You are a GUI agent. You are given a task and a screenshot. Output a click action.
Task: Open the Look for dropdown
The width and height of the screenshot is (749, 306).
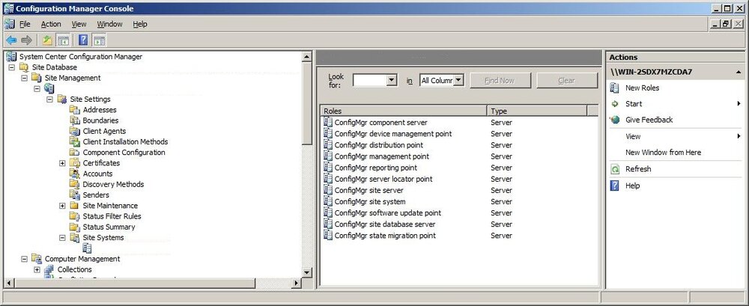point(392,80)
